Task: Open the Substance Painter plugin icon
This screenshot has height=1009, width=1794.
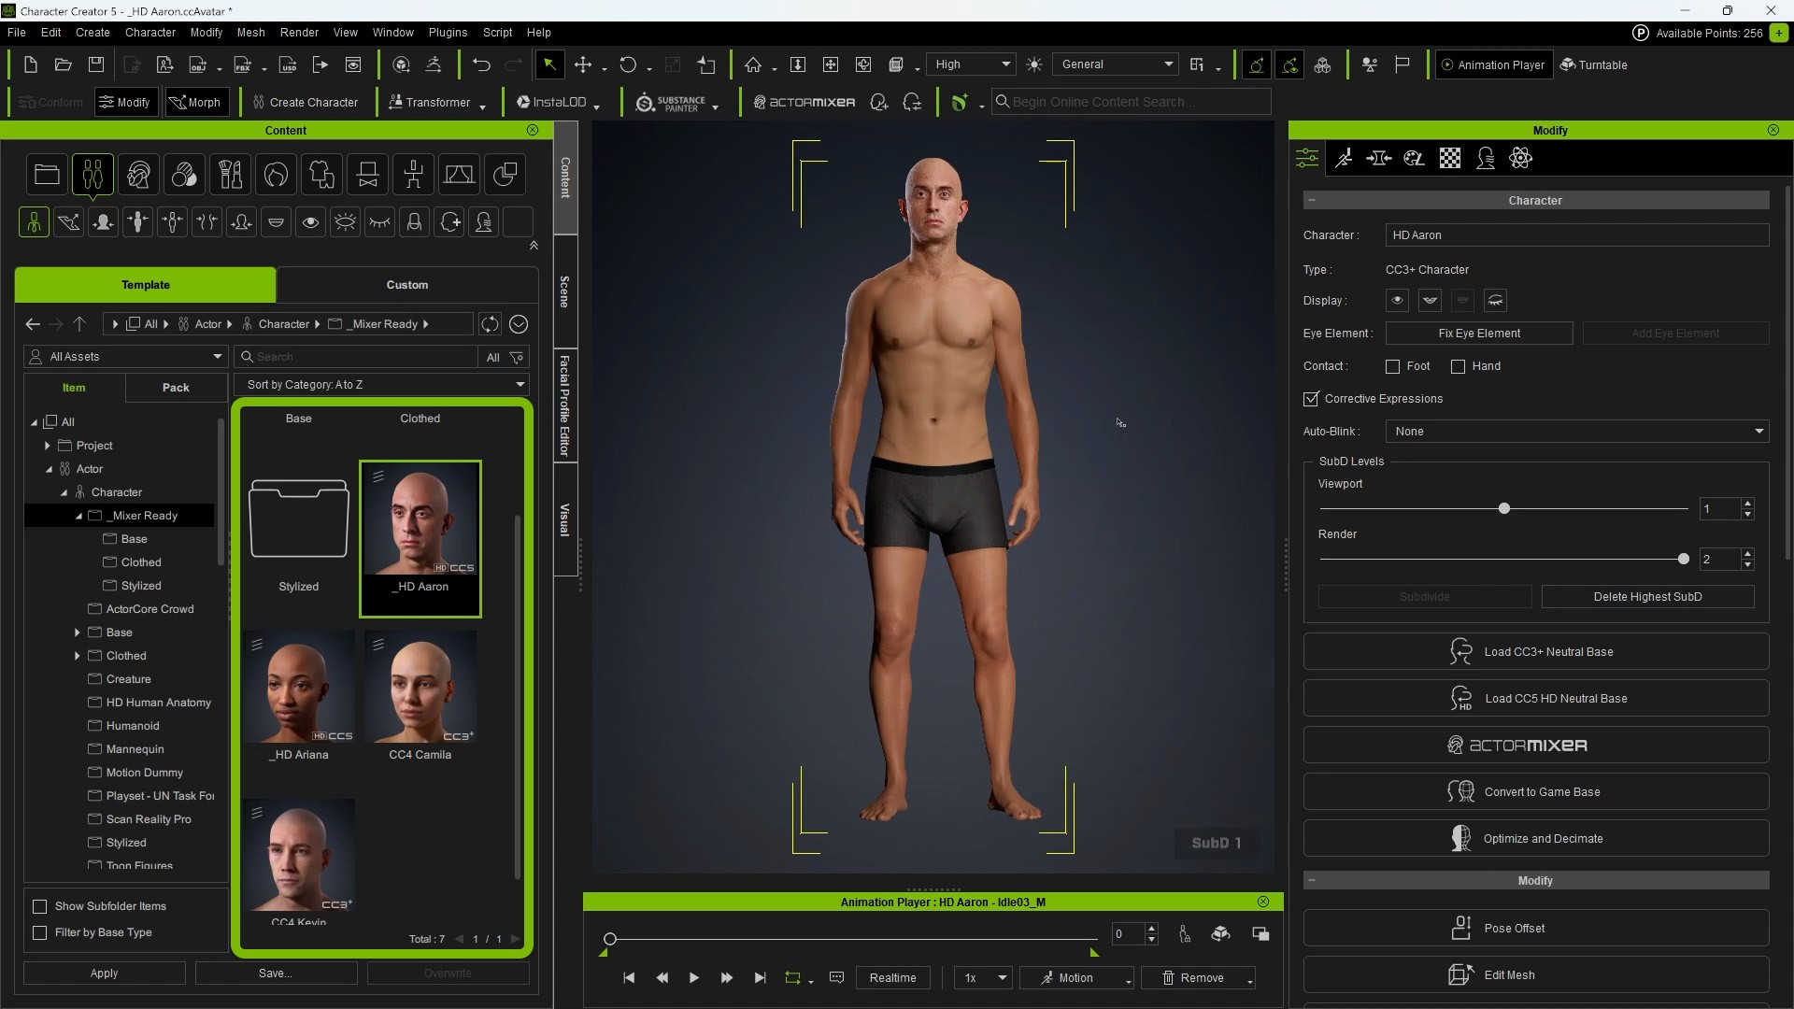Action: pyautogui.click(x=670, y=103)
